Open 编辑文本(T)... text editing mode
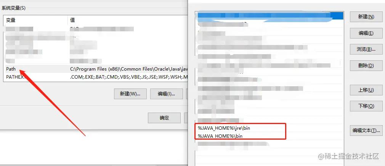Viewport: 385px width, 166px height. 366,131
